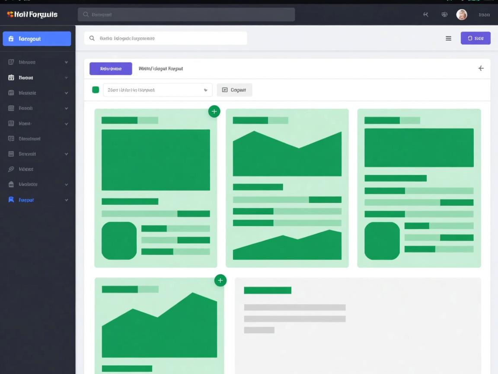The height and width of the screenshot is (374, 498).
Task: Switch to the unselected tab beside the purple tab
Action: (x=161, y=69)
